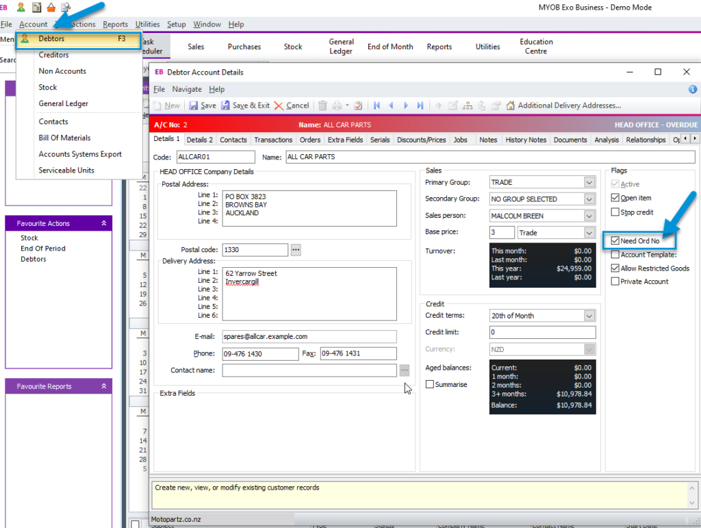Open the Account menu in the main menu bar

click(x=33, y=24)
